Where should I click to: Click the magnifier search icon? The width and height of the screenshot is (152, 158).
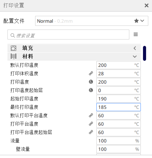[x=13, y=35]
